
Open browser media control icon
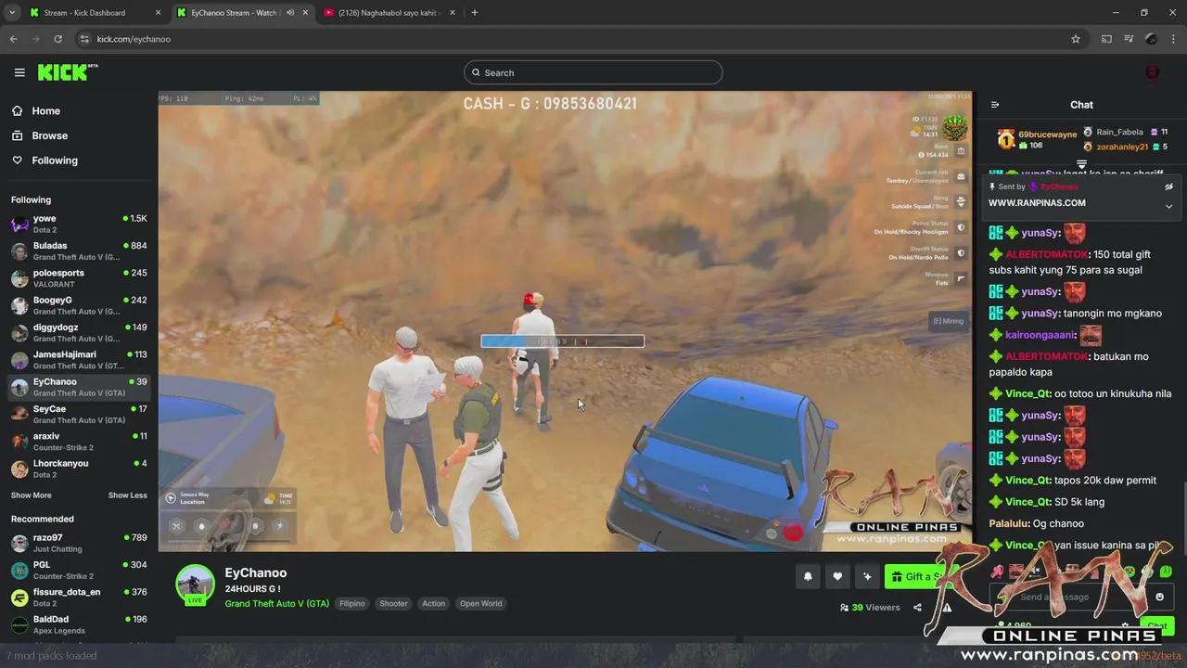coord(1129,39)
